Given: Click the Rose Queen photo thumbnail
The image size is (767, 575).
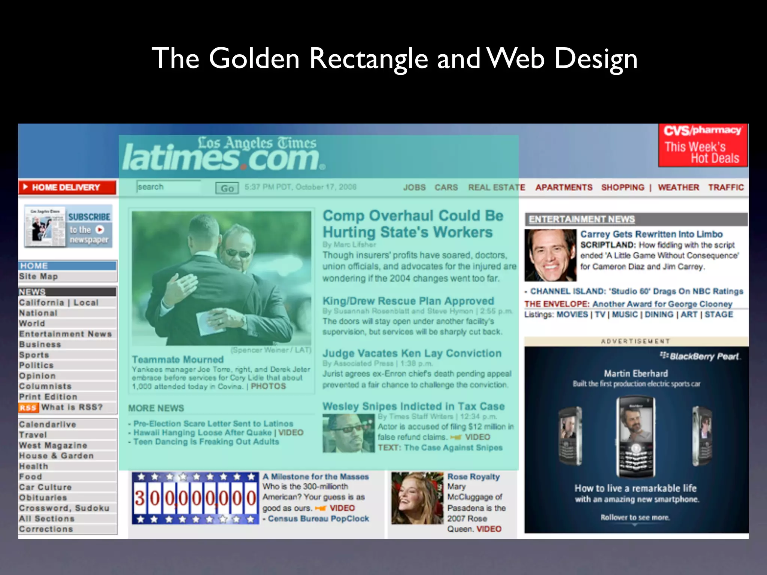Looking at the screenshot, I should (417, 498).
